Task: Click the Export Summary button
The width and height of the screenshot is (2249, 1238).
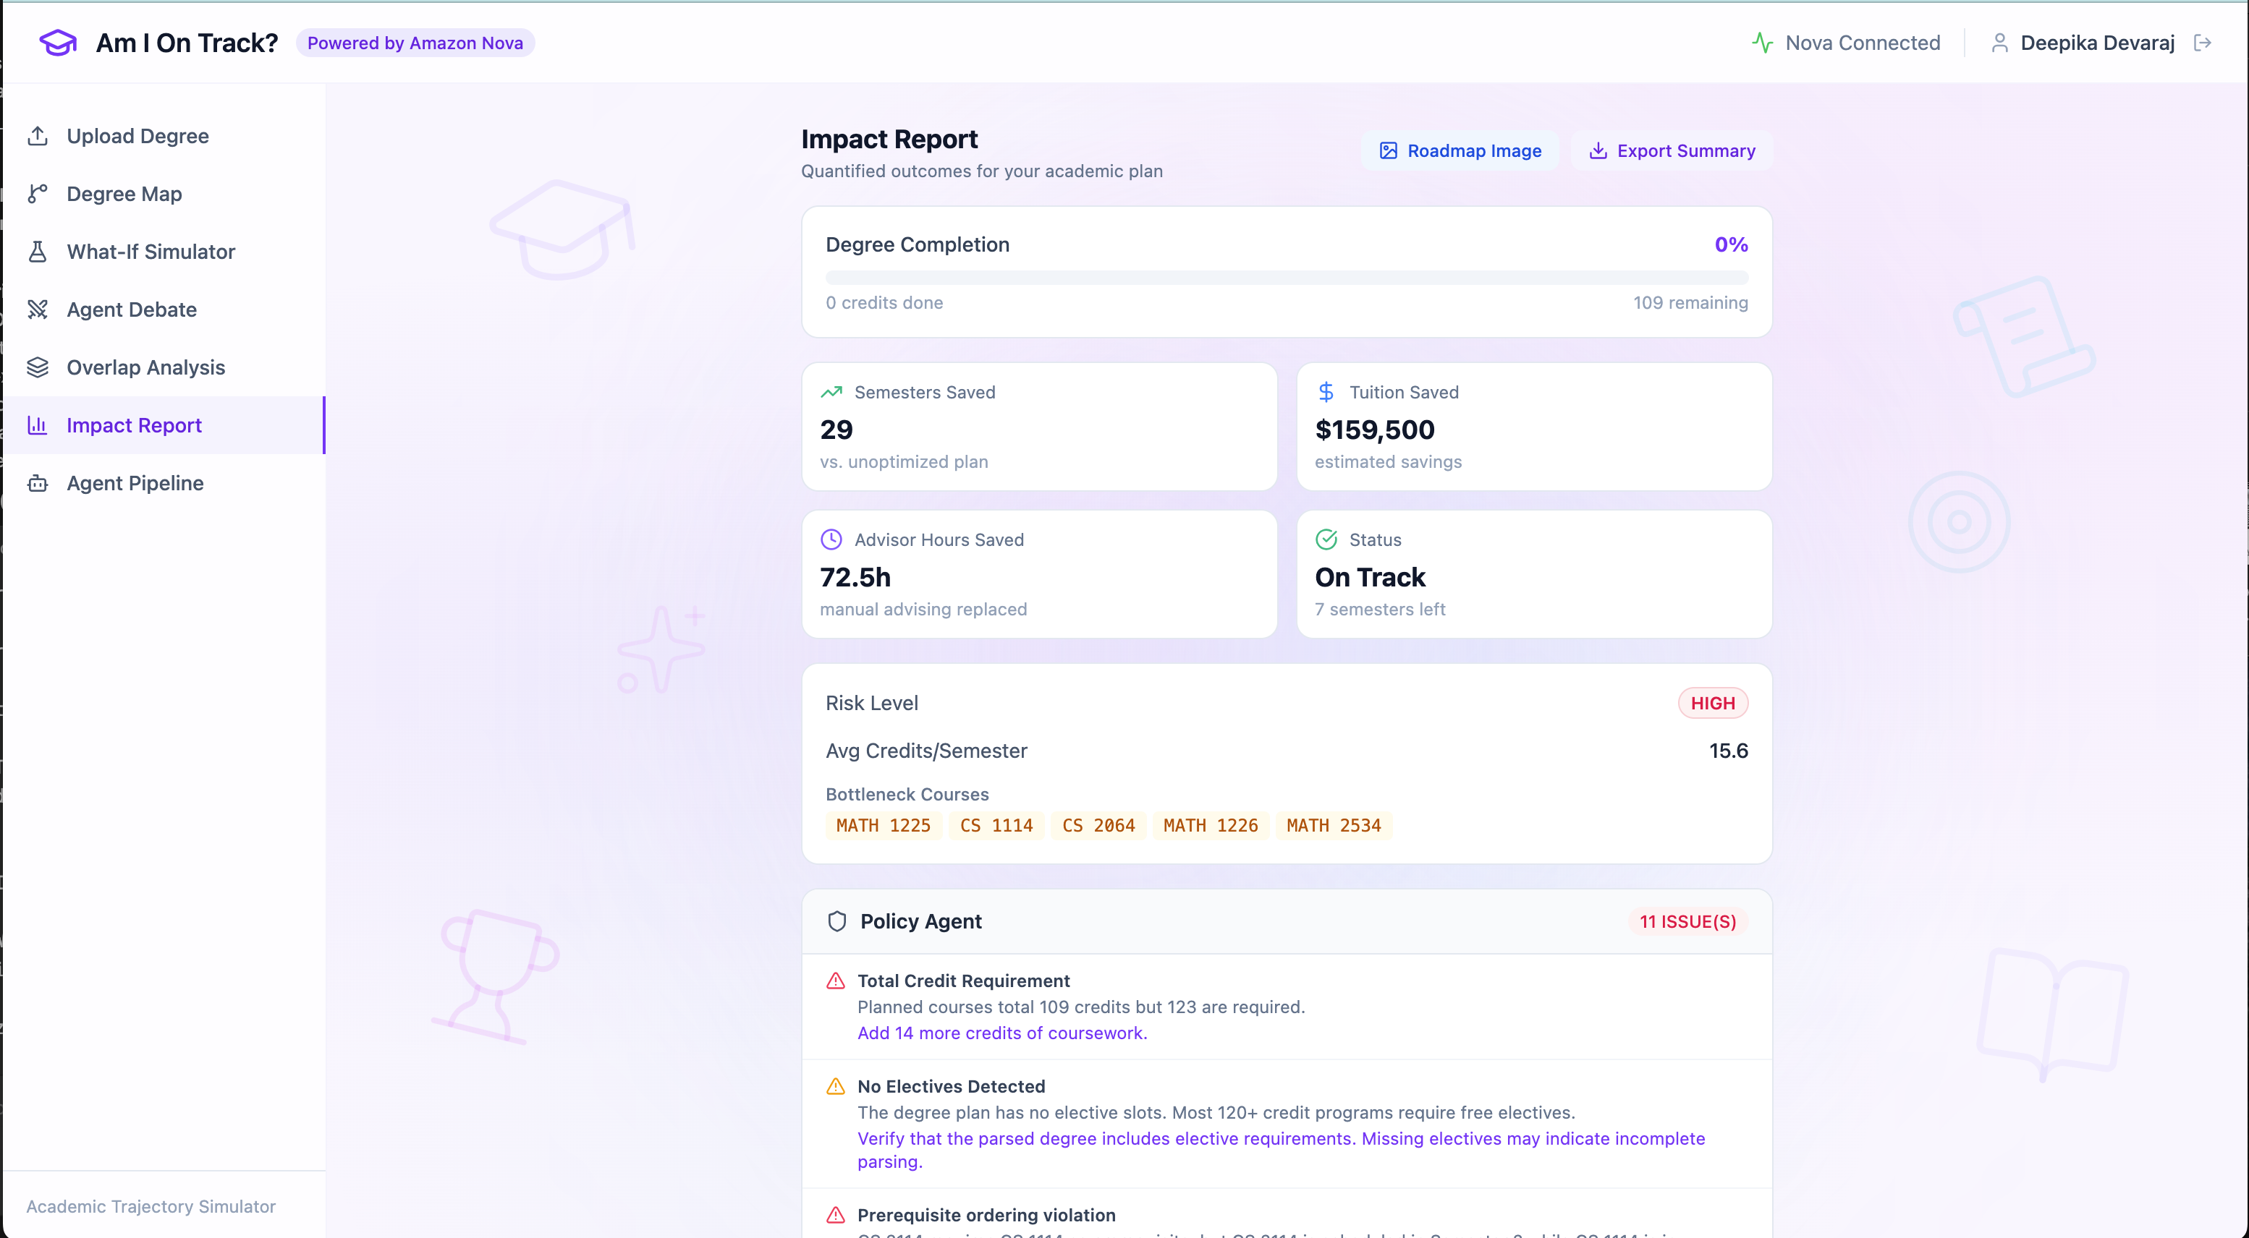Action: (x=1672, y=151)
